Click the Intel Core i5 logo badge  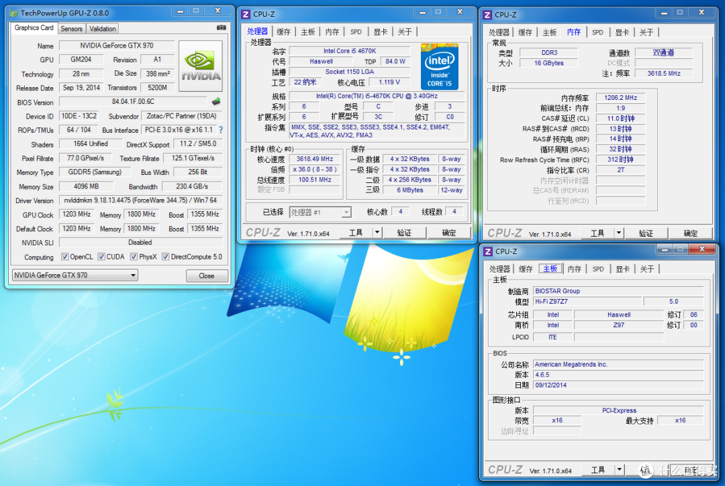coord(439,66)
